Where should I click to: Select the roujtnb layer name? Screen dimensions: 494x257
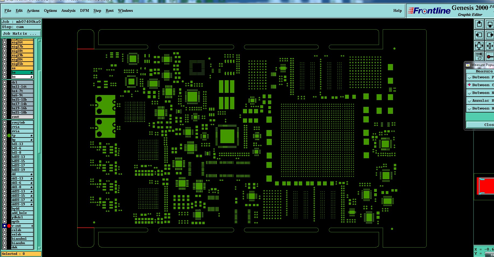click(22, 122)
